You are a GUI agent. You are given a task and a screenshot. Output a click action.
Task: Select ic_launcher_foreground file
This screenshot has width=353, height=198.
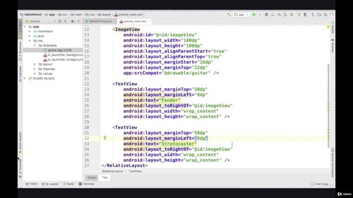(x=63, y=60)
